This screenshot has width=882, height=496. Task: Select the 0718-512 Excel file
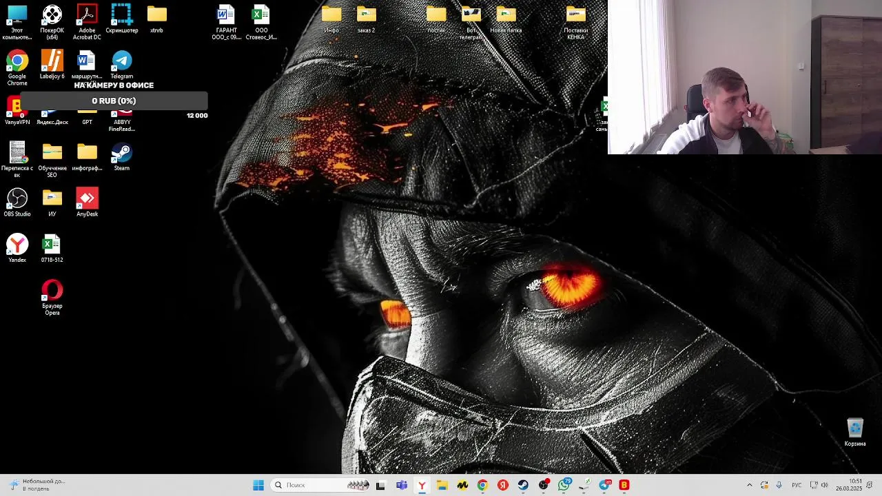52,248
